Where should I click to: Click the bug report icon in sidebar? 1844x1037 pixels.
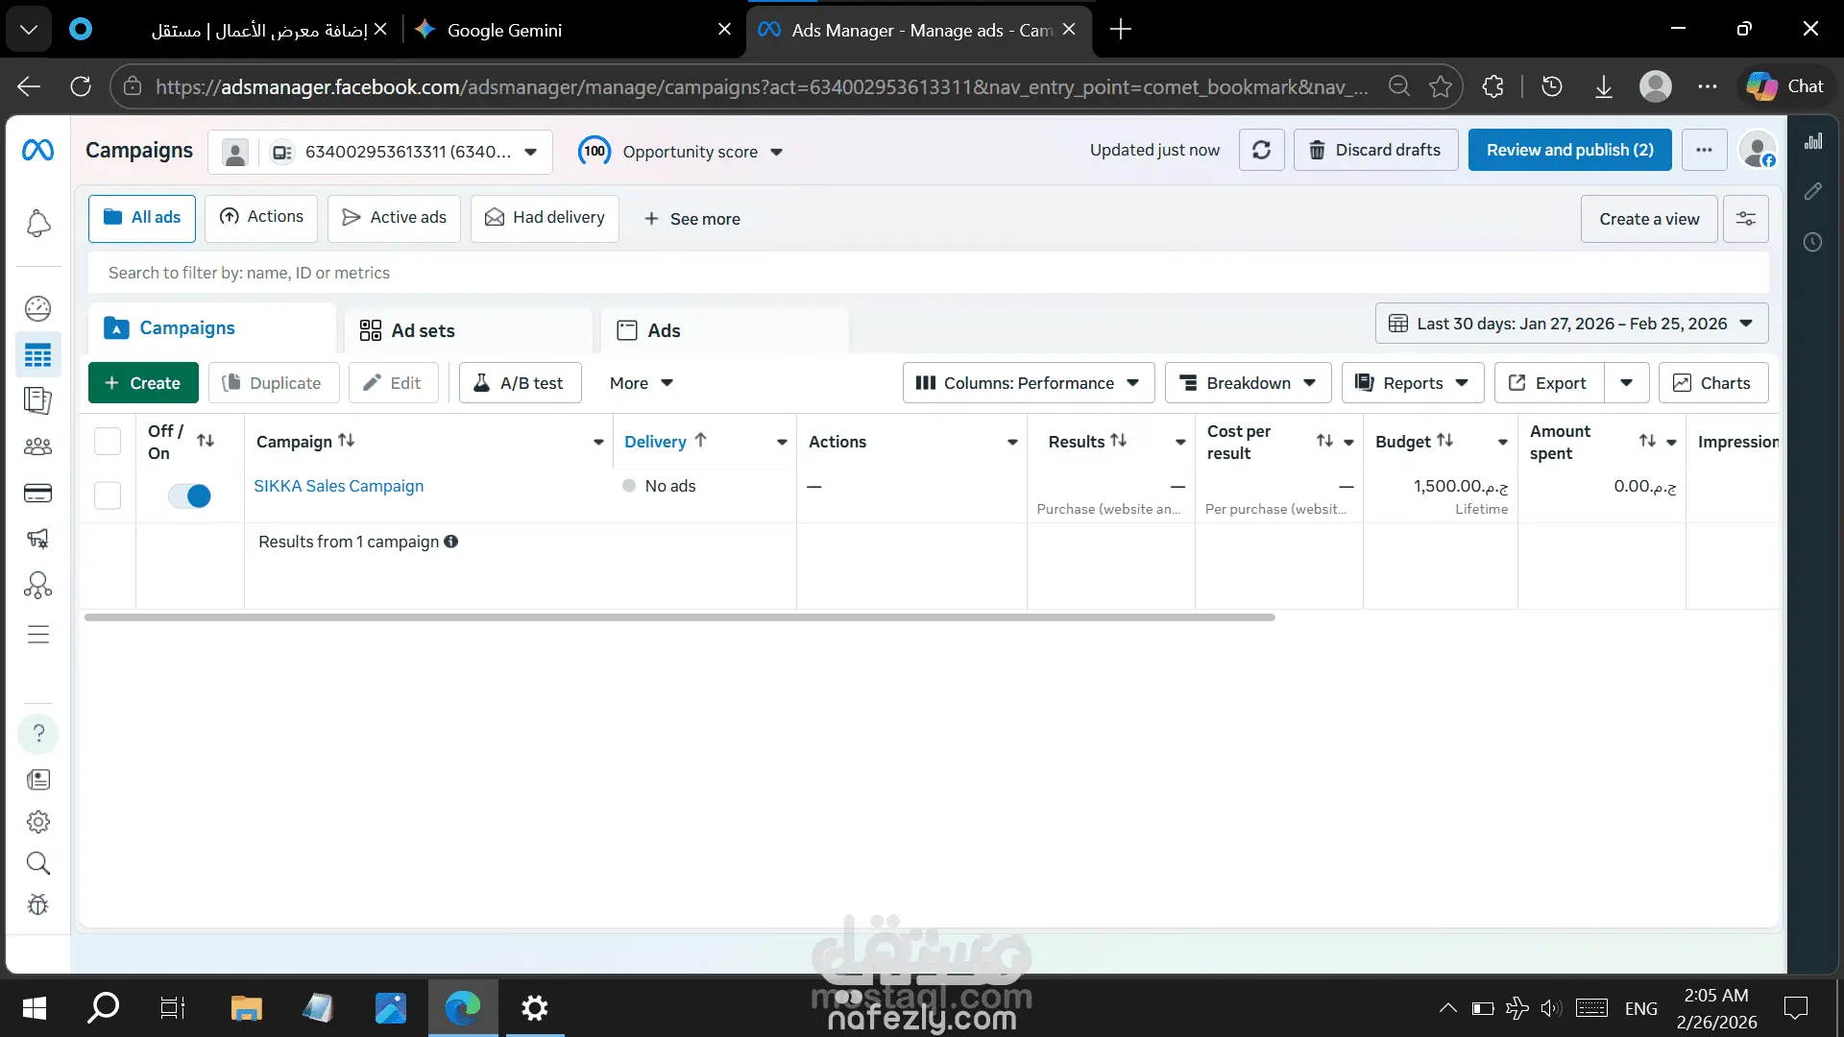(x=37, y=904)
